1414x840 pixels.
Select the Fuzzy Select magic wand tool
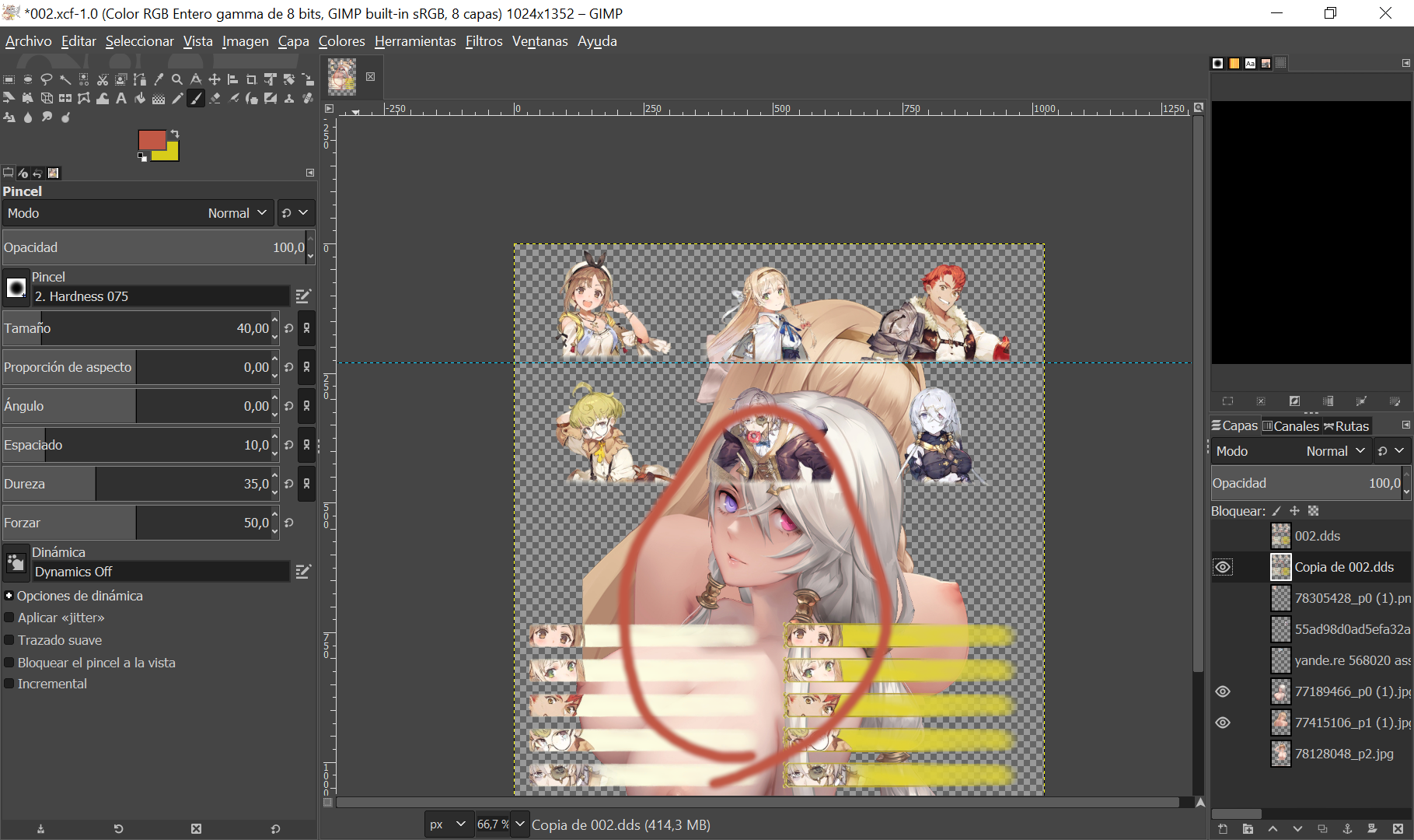65,79
